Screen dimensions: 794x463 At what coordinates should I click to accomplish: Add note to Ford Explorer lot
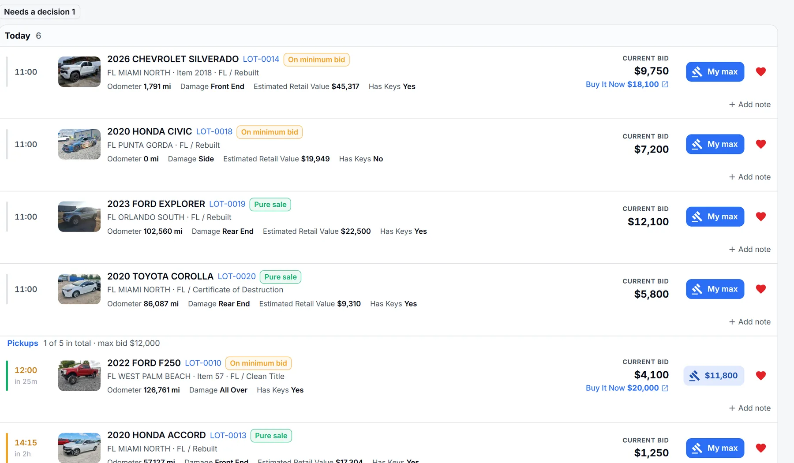tap(749, 250)
